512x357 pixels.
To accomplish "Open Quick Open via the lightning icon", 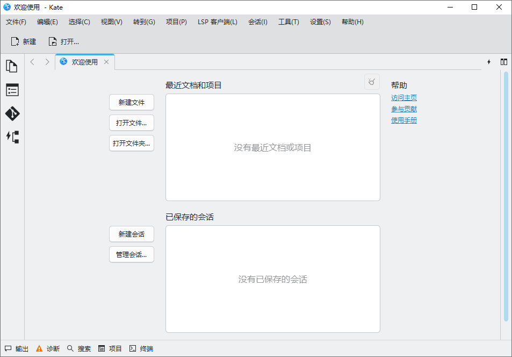I will [488, 61].
